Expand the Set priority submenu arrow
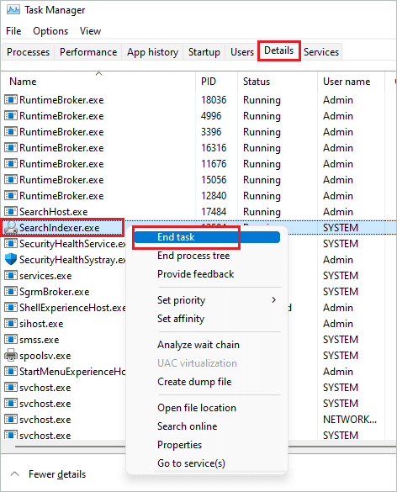The width and height of the screenshot is (397, 492). pos(274,299)
